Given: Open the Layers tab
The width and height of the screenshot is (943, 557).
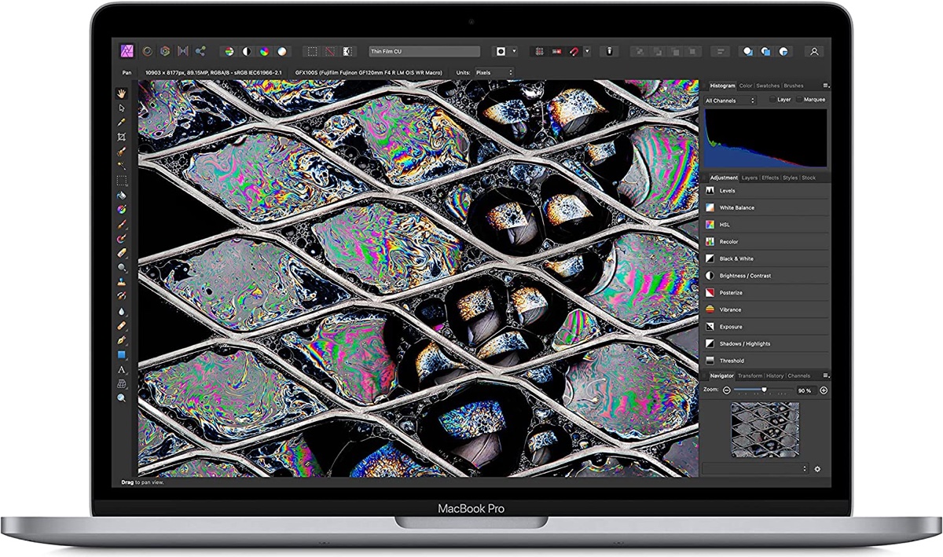Looking at the screenshot, I should (750, 178).
